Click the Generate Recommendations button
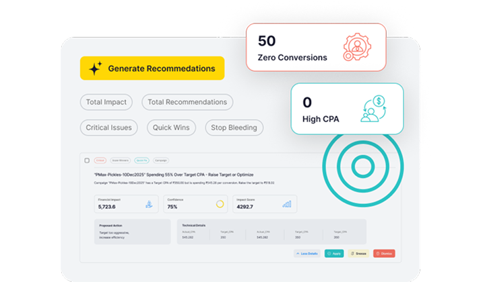This screenshot has height=282, width=483. click(x=152, y=68)
